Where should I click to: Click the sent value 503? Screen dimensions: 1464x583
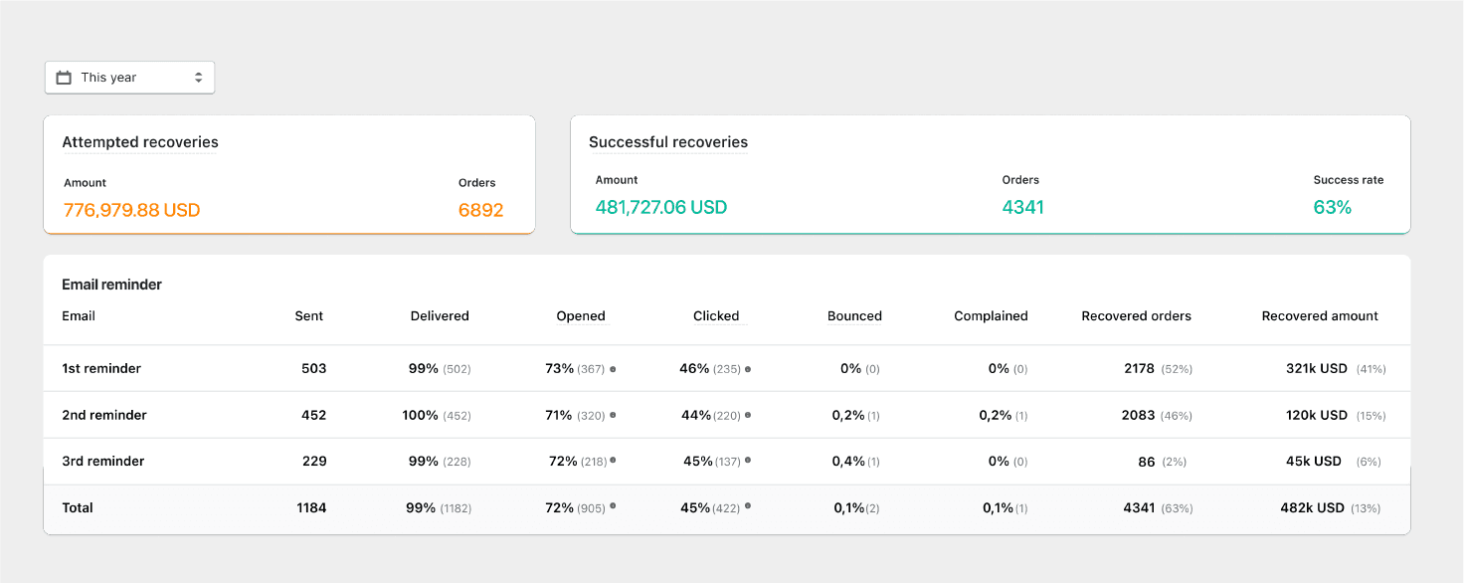pyautogui.click(x=314, y=369)
